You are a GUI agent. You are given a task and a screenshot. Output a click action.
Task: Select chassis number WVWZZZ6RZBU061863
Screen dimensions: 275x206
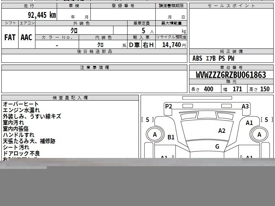click(231, 75)
